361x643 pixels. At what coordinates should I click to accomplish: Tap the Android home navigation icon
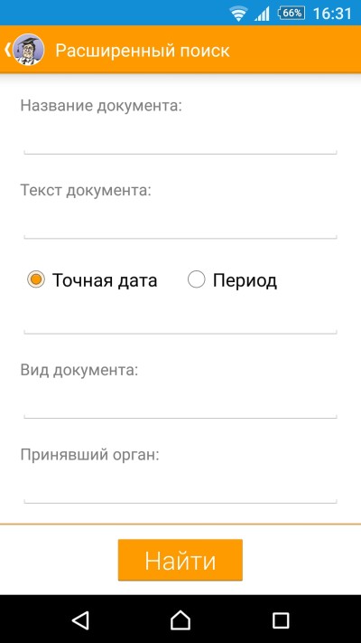pos(180,619)
